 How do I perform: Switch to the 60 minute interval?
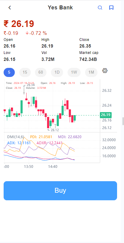41,72
